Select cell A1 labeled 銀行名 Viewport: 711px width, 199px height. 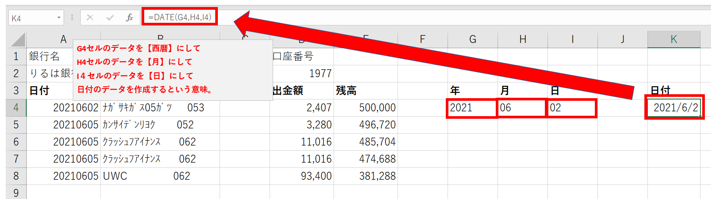coord(48,57)
